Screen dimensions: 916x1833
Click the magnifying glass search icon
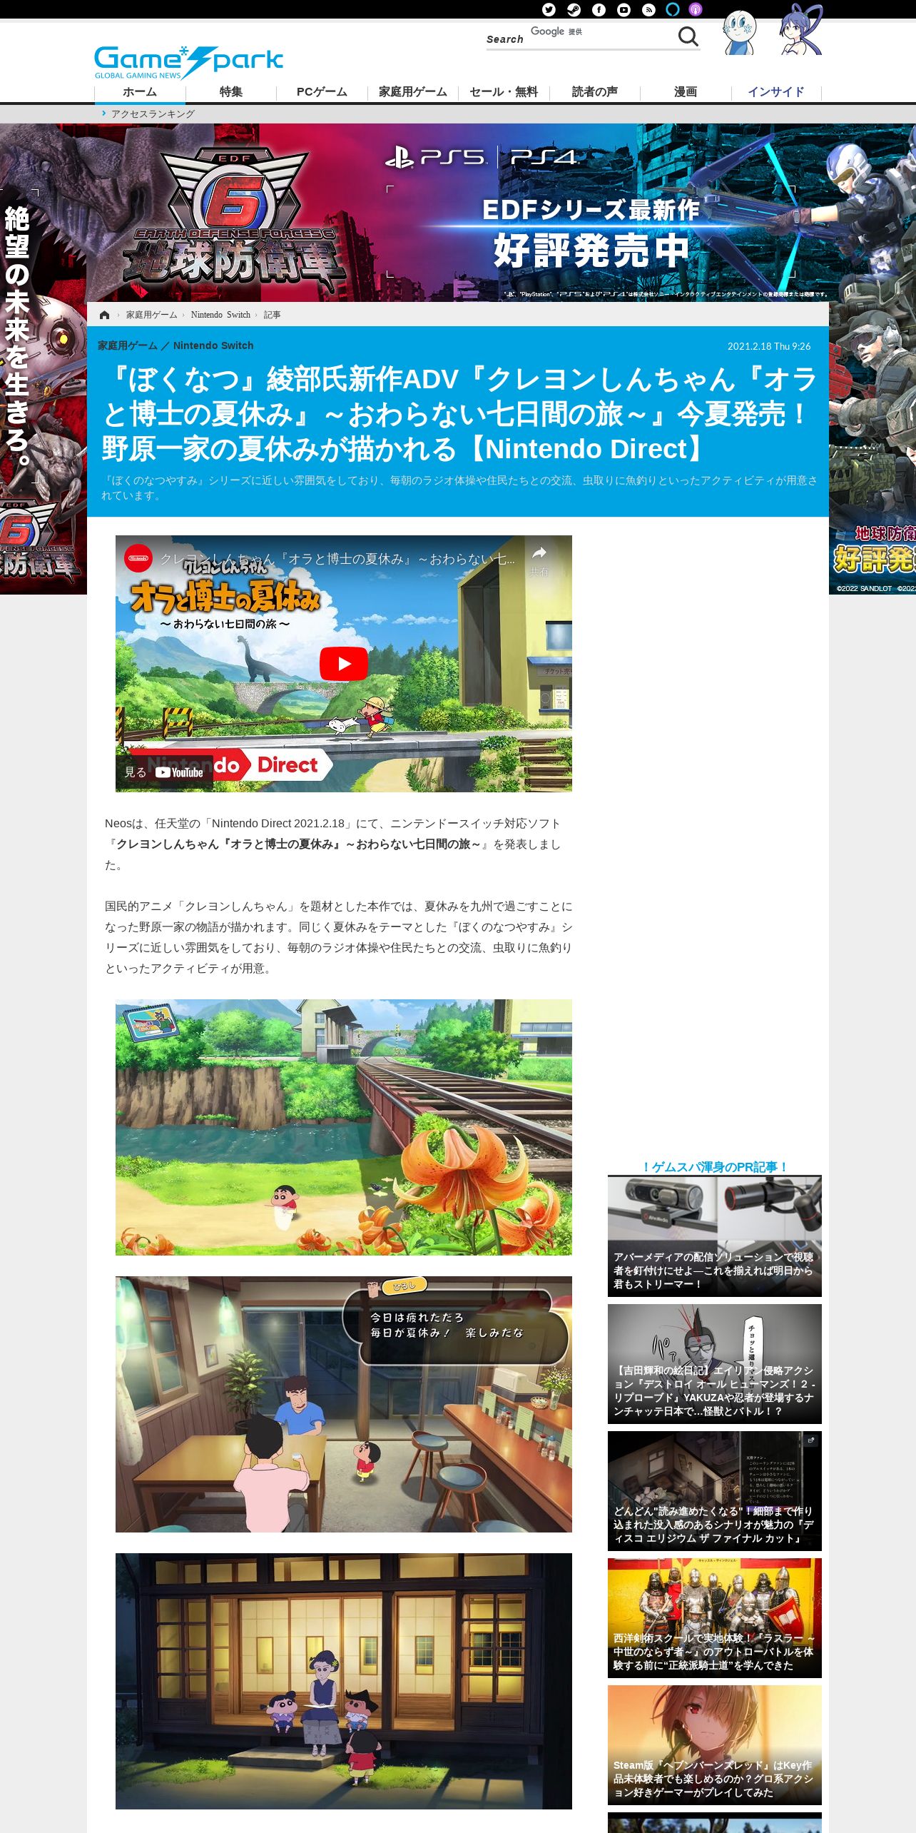(x=688, y=36)
